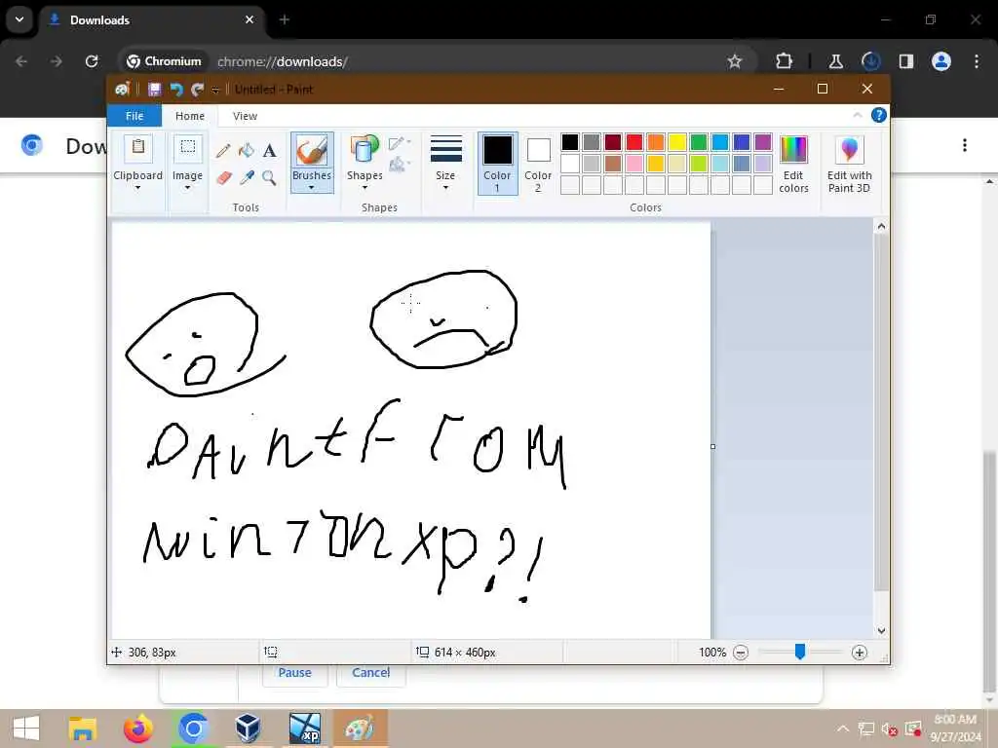The width and height of the screenshot is (998, 748).
Task: Select the Magnifier tool
Action: (269, 177)
